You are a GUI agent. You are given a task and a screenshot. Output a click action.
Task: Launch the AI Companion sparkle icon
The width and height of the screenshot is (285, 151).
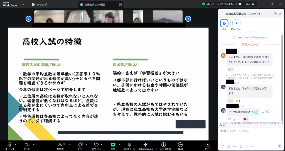coord(146,145)
